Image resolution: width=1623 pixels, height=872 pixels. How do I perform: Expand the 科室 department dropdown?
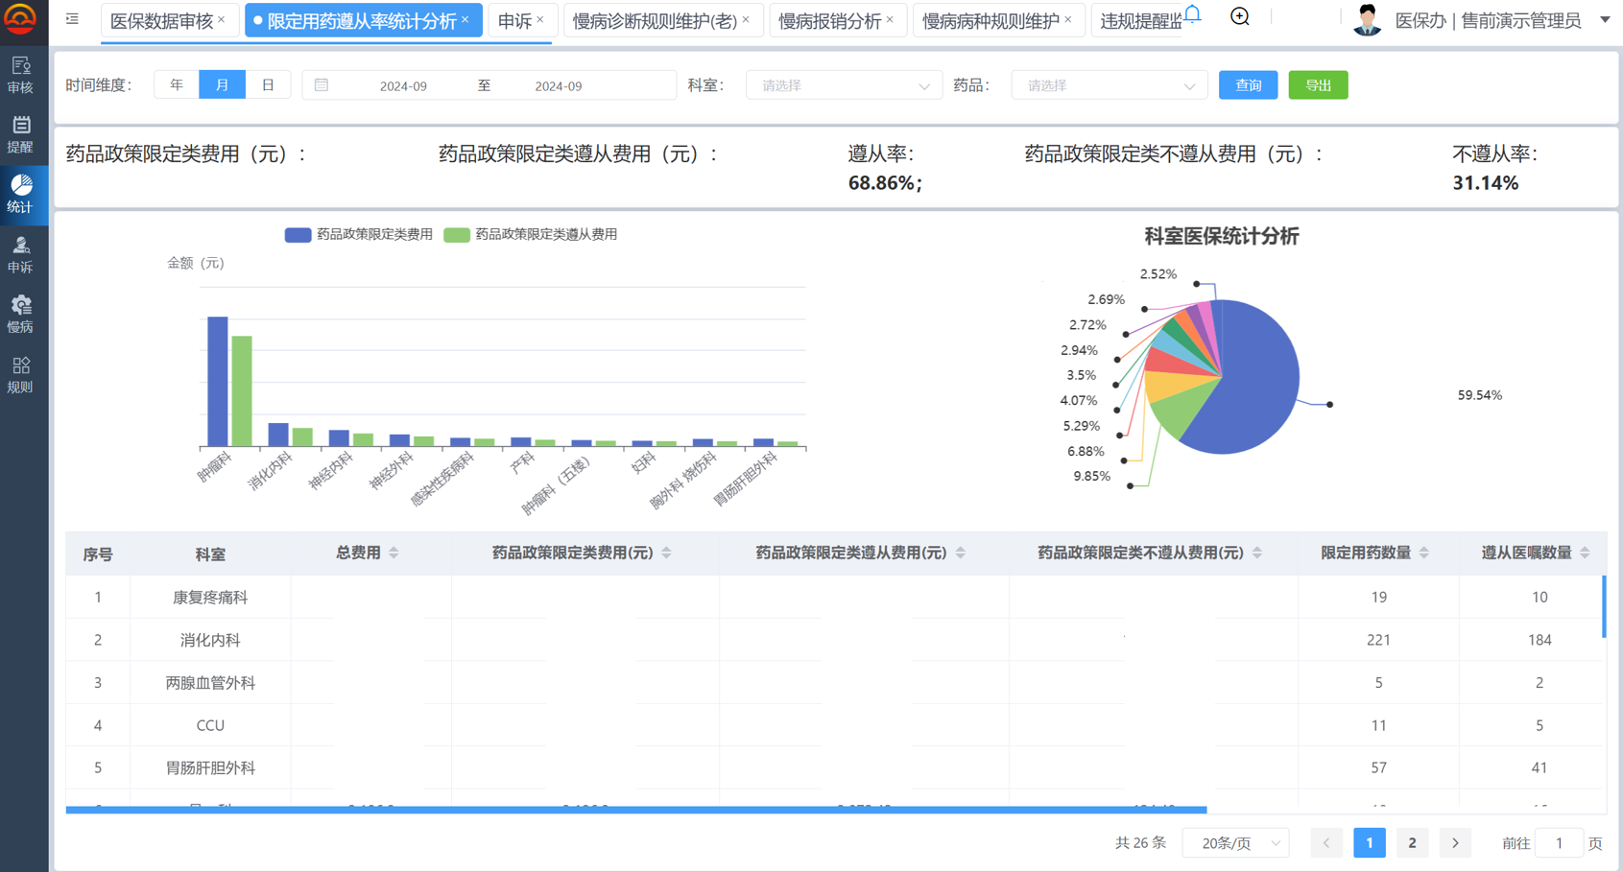pyautogui.click(x=844, y=85)
